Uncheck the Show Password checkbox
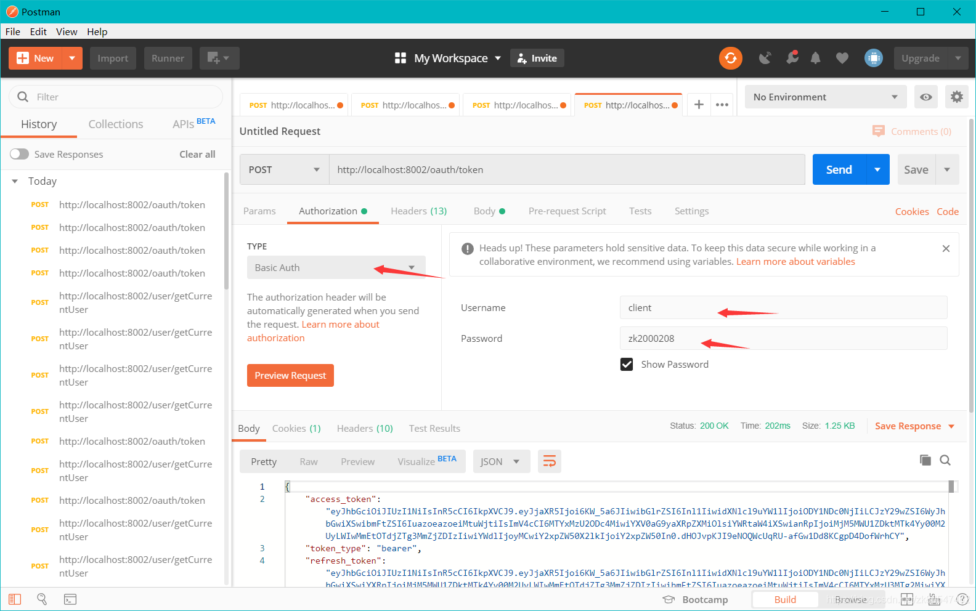This screenshot has width=976, height=611. click(x=627, y=364)
